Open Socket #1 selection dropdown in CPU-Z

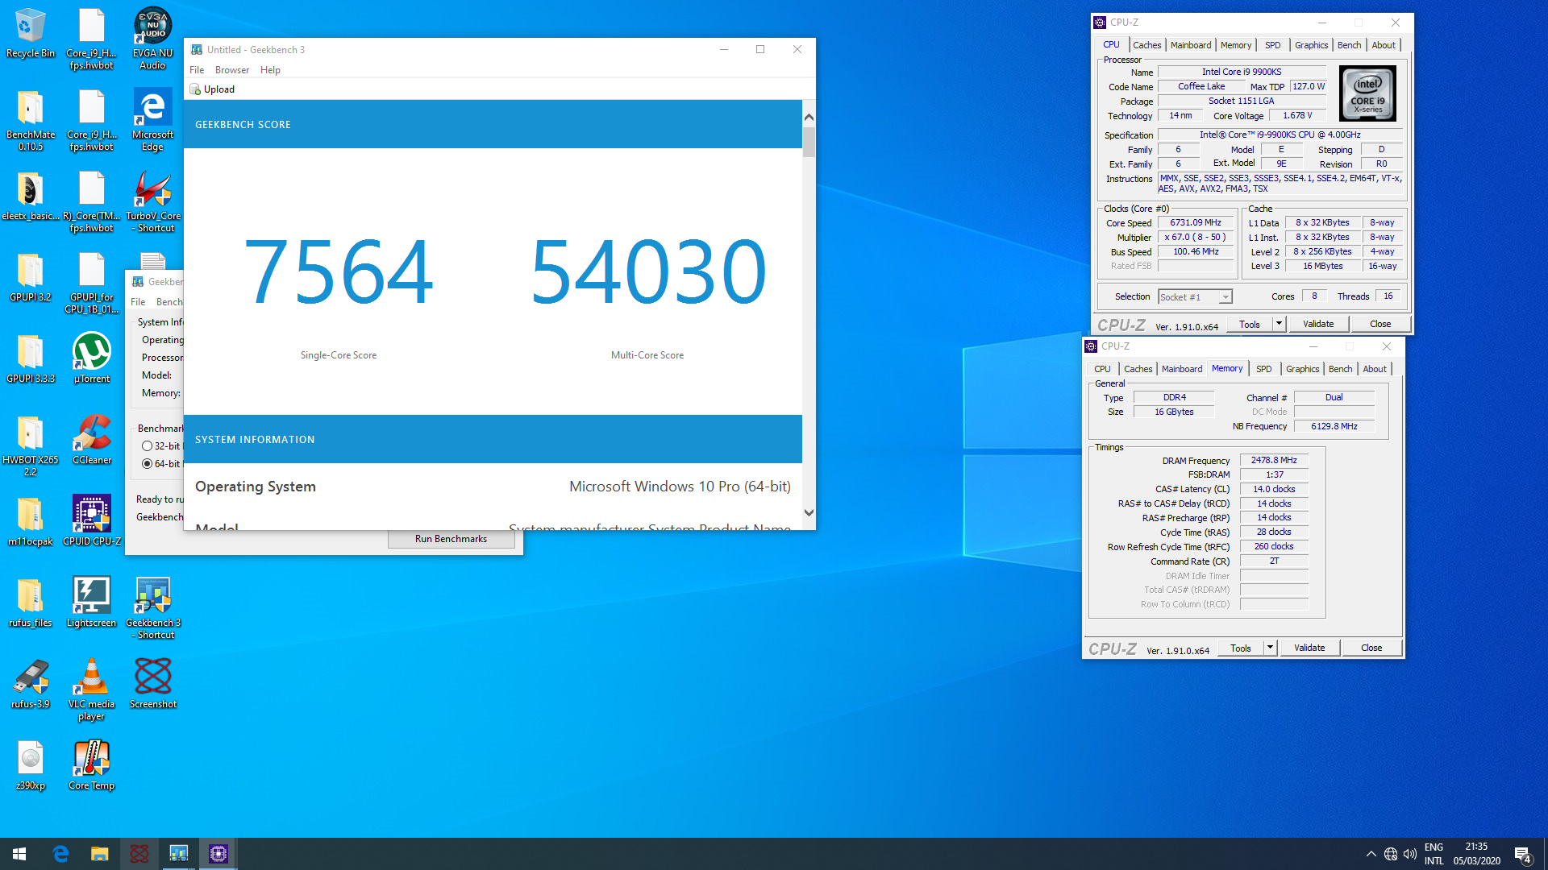(x=1195, y=297)
